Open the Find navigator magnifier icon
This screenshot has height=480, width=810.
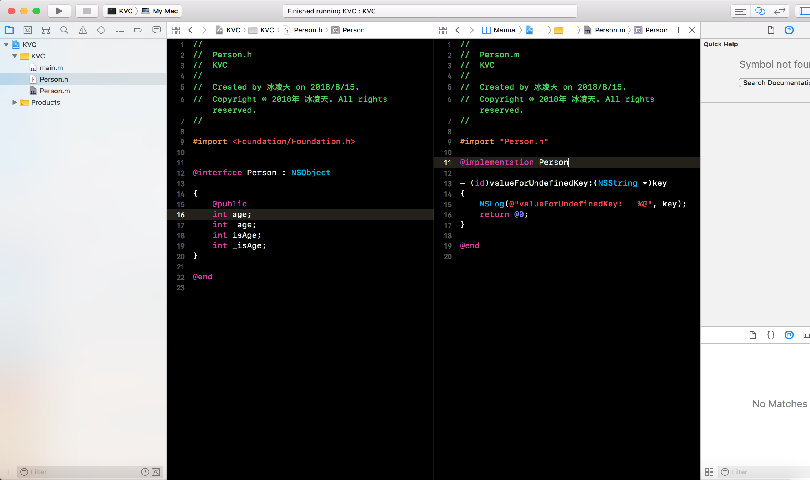pyautogui.click(x=65, y=30)
